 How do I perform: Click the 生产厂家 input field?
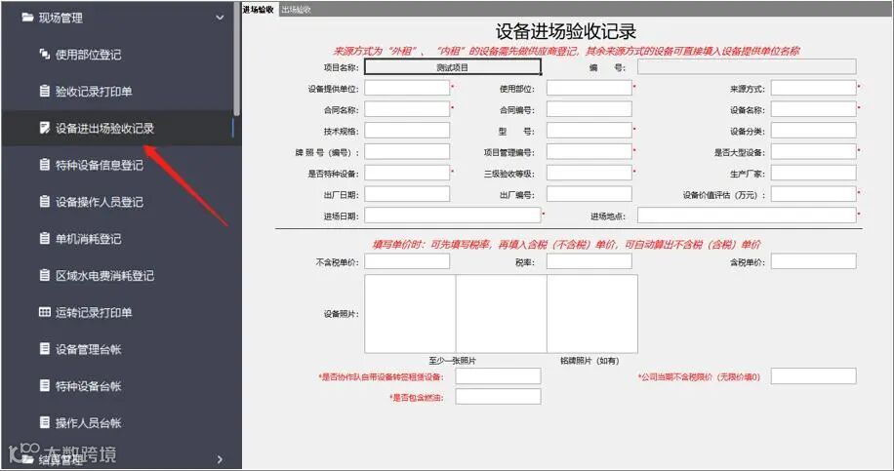tap(814, 173)
